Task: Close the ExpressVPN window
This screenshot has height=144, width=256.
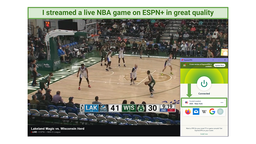Action: (225, 60)
